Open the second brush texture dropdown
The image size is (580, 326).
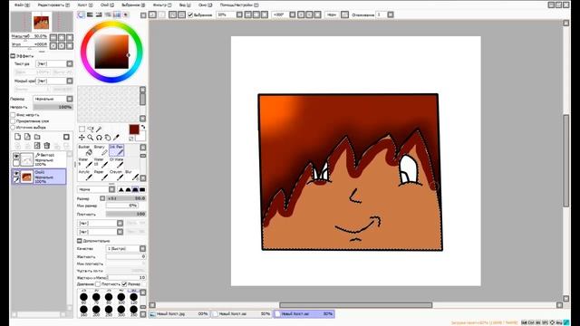click(101, 232)
